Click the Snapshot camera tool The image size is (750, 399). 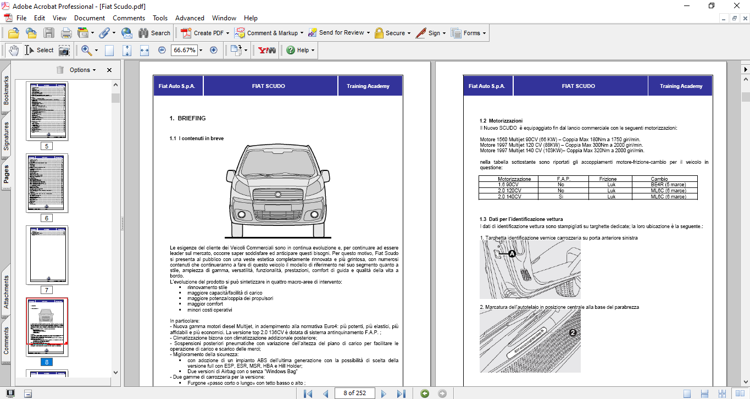[x=64, y=50]
